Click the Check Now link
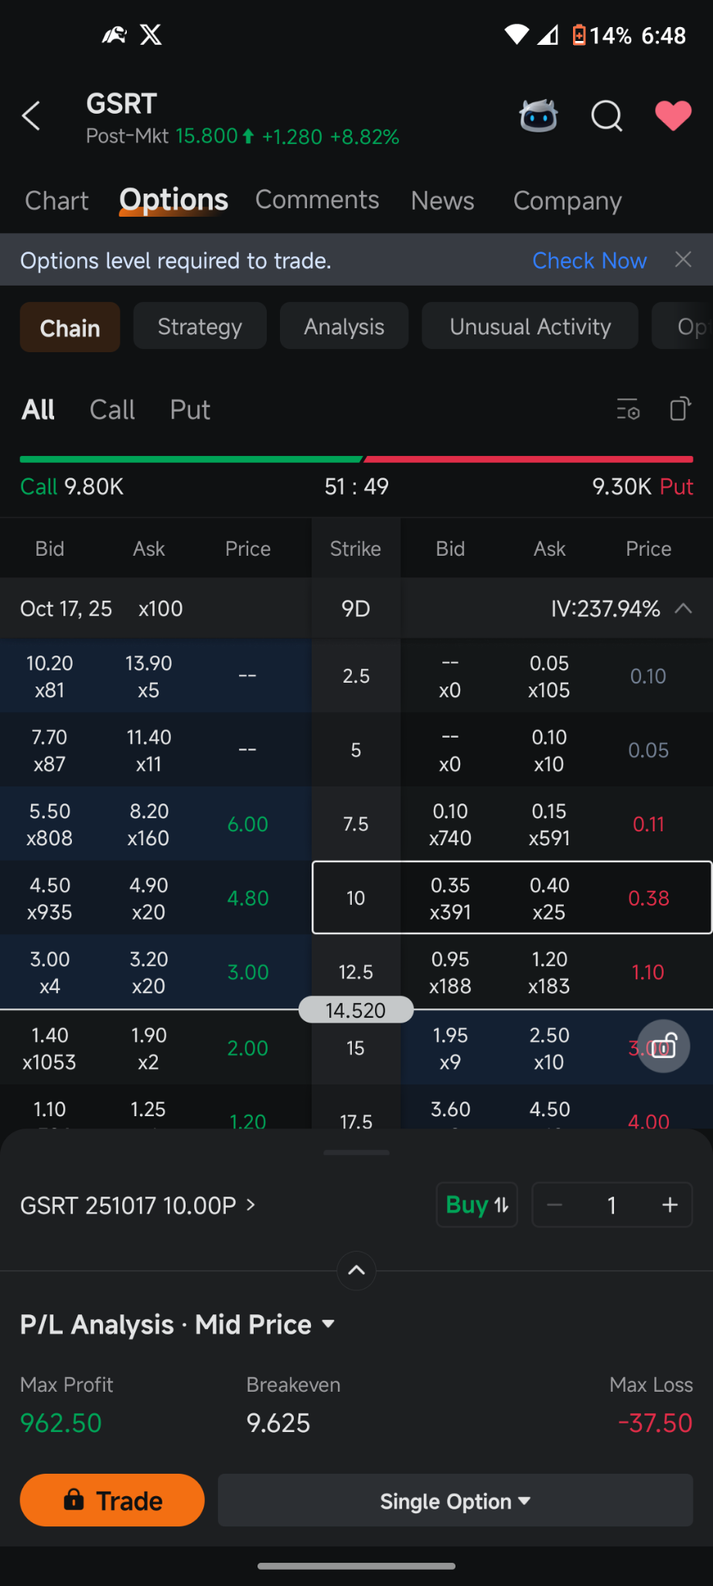 click(x=589, y=261)
